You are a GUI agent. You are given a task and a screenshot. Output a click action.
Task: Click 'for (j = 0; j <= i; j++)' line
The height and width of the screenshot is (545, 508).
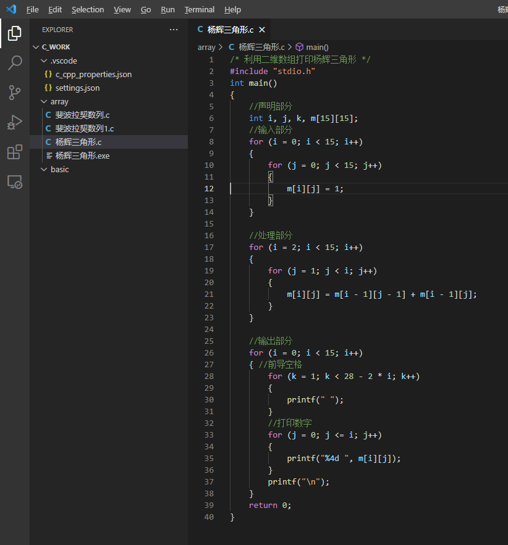coord(324,435)
